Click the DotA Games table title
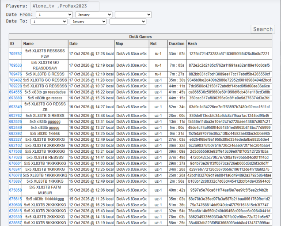Image resolution: width=281 pixels, height=226 pixels. coord(140,37)
